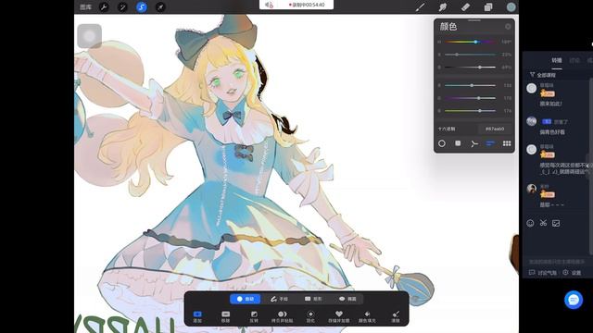Click 反转 invert selection icon
The image size is (593, 333).
click(x=254, y=316)
